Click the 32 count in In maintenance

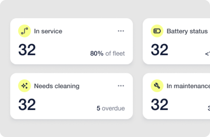click(x=160, y=105)
